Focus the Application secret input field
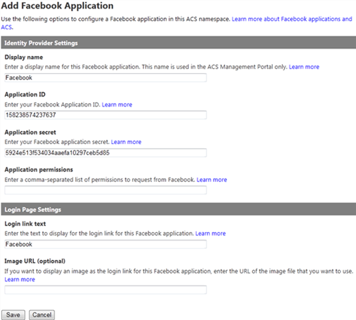The image size is (356, 320). (x=106, y=153)
